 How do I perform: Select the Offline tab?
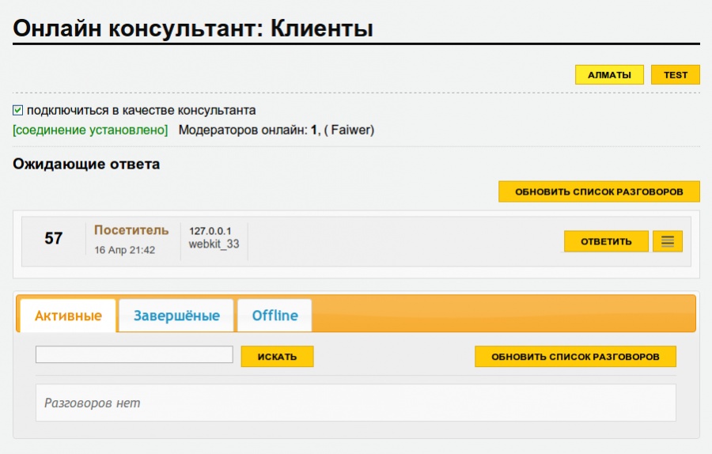click(275, 316)
